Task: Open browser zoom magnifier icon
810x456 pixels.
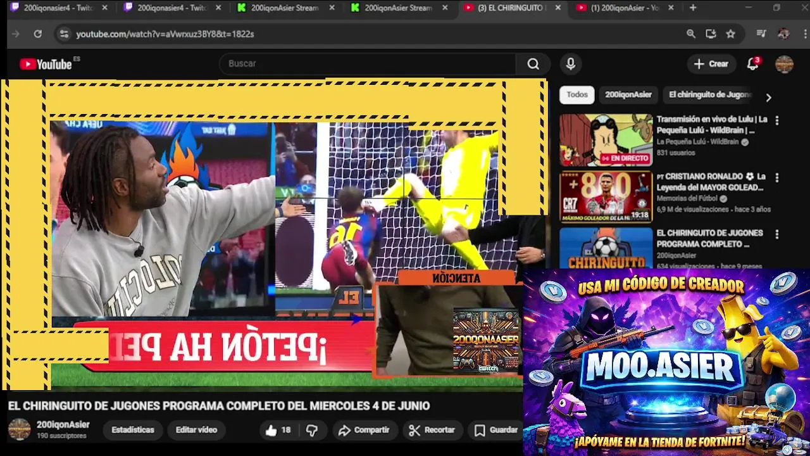Action: pyautogui.click(x=691, y=34)
